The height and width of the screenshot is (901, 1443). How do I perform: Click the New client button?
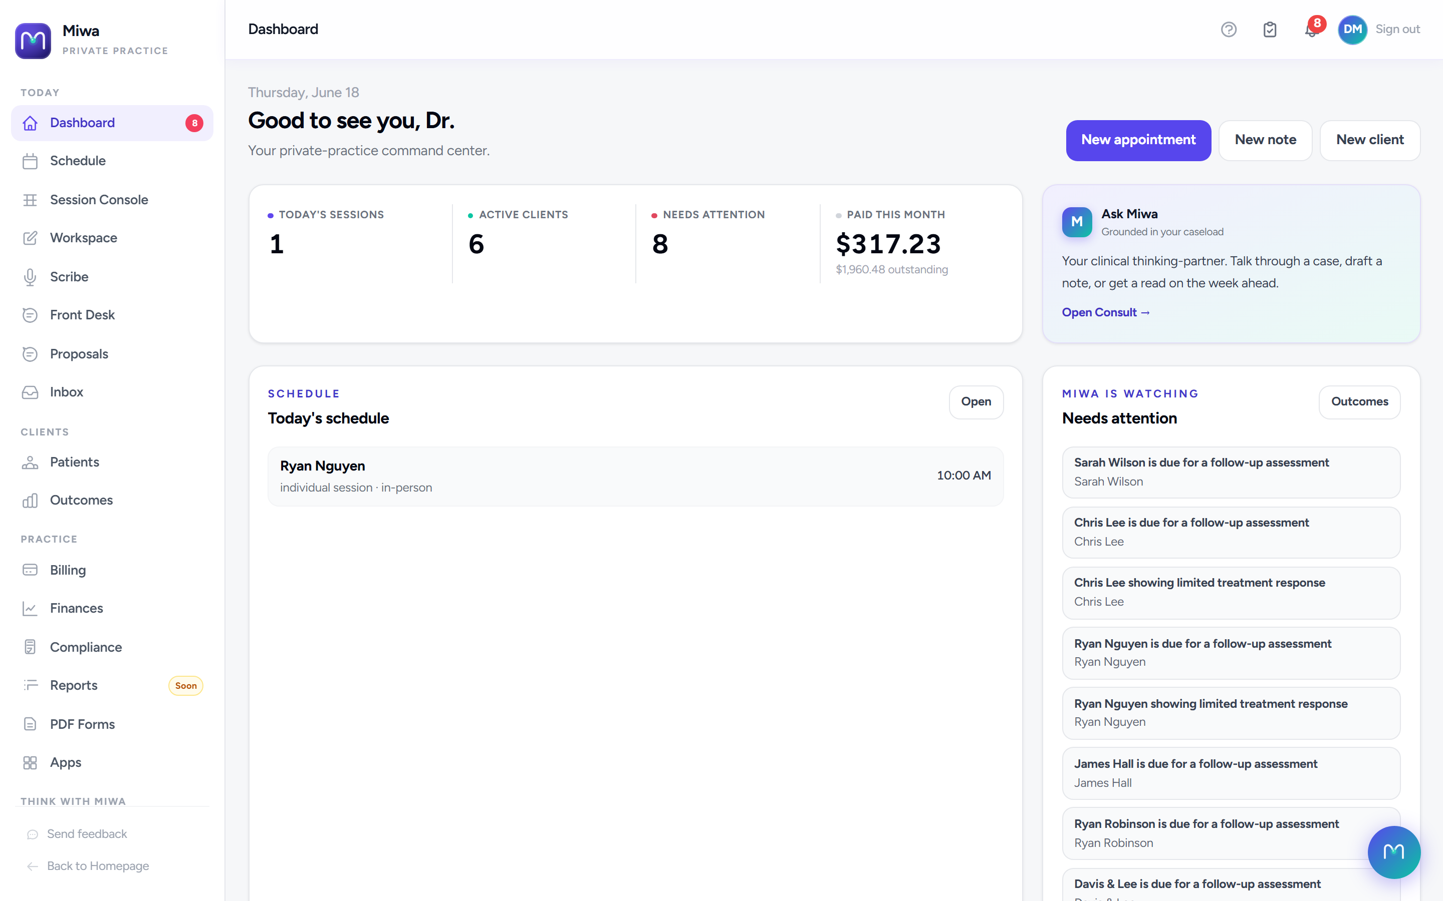coord(1370,140)
